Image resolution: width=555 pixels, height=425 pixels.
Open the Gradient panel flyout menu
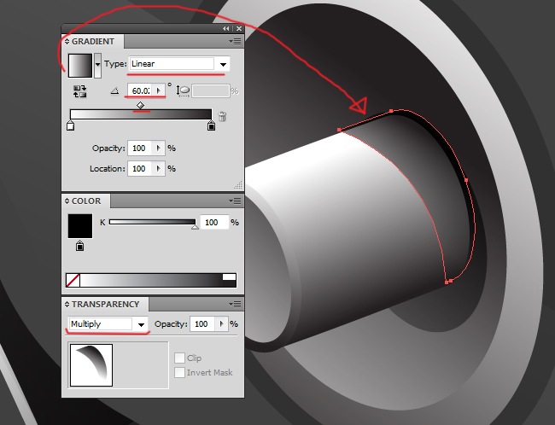[x=235, y=42]
